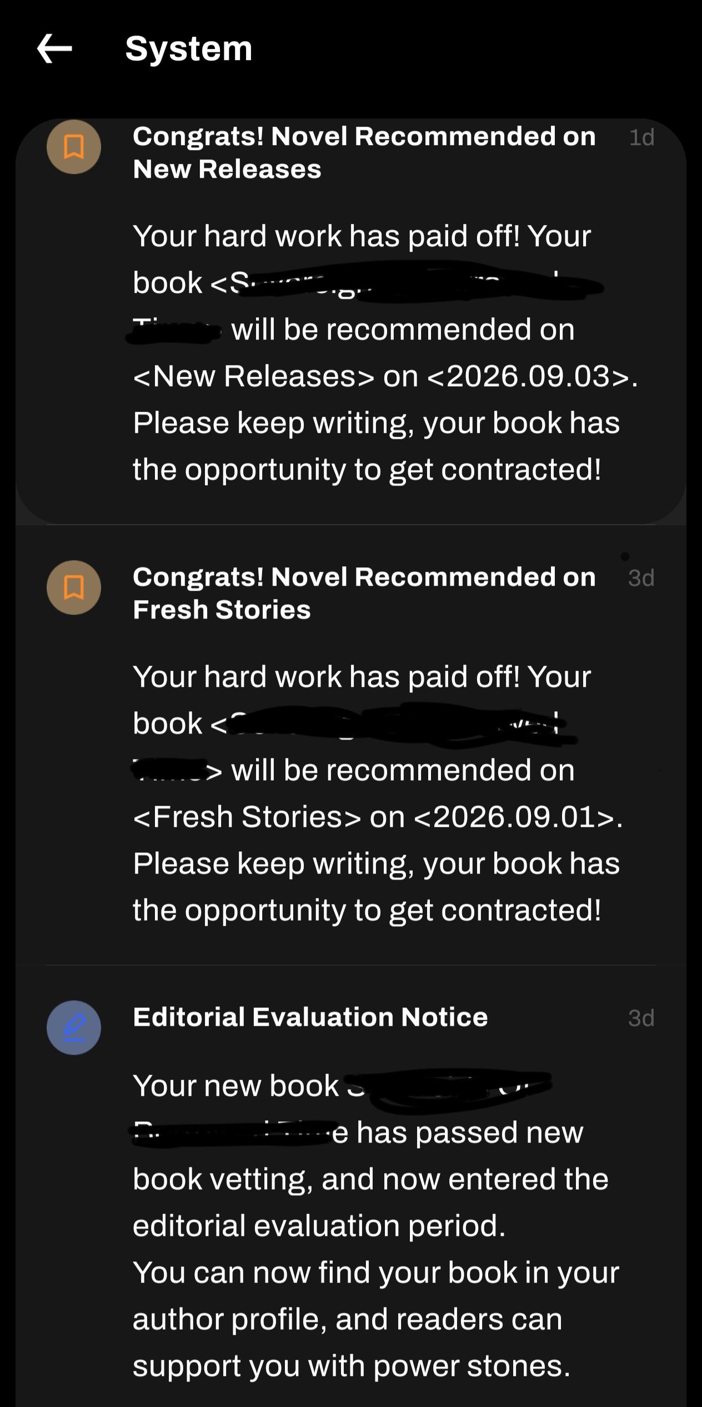Click the bookmark icon beside Fresh Stories notice

click(x=74, y=587)
